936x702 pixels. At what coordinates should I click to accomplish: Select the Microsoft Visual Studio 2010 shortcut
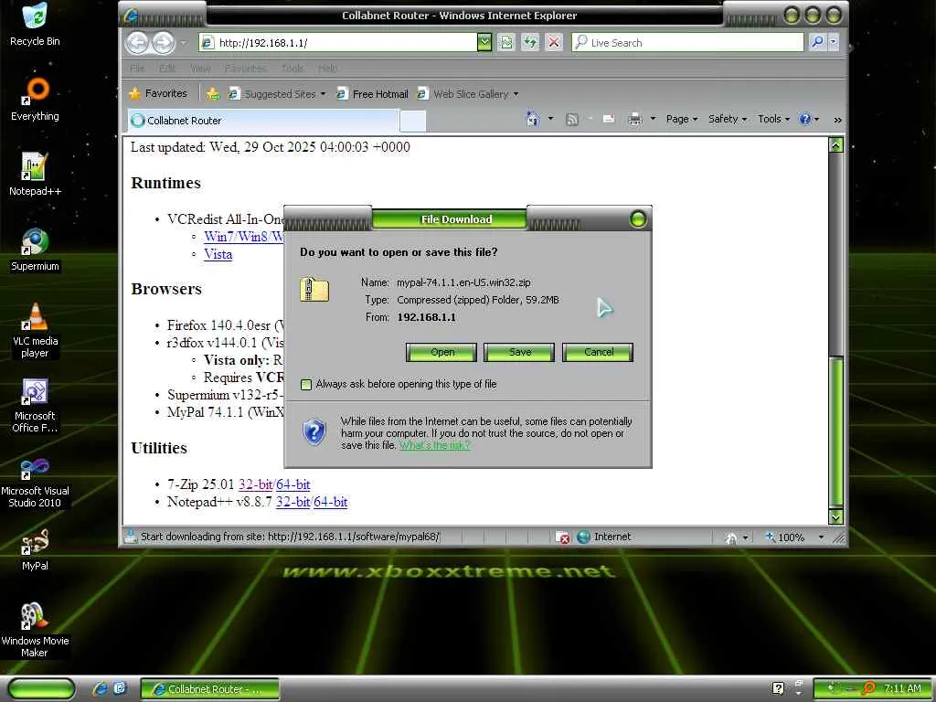click(x=35, y=481)
